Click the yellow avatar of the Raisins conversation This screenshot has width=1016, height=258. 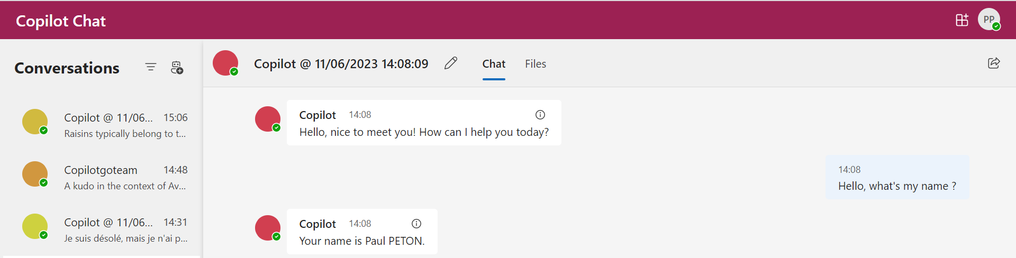click(35, 122)
